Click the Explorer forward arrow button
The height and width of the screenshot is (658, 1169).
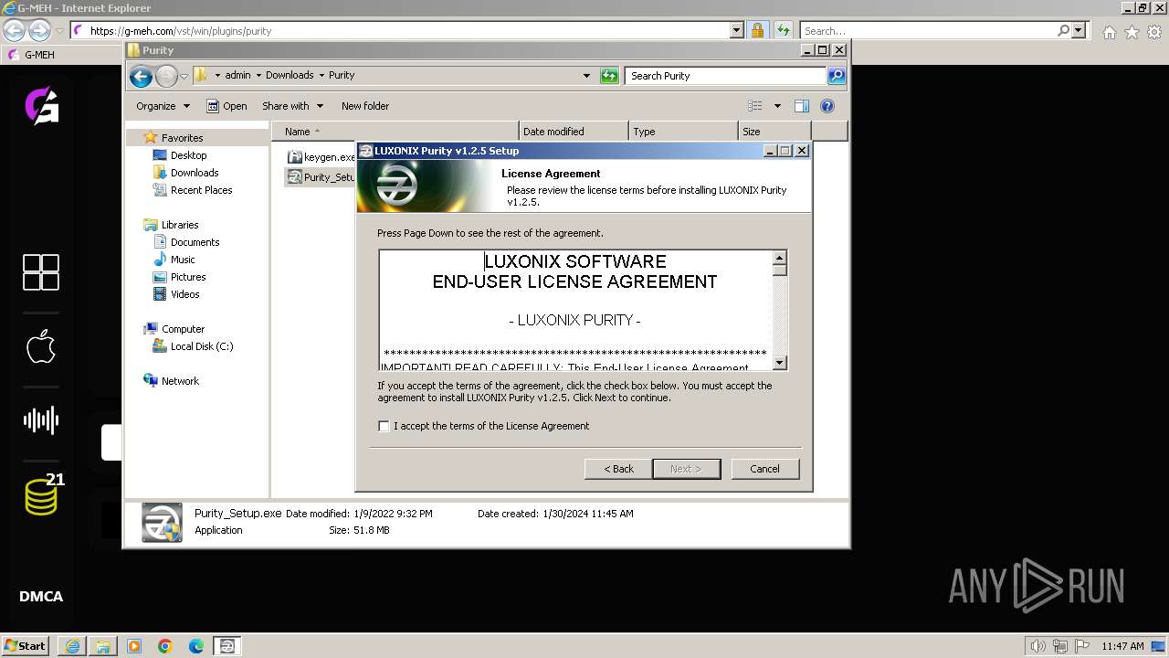pos(166,76)
